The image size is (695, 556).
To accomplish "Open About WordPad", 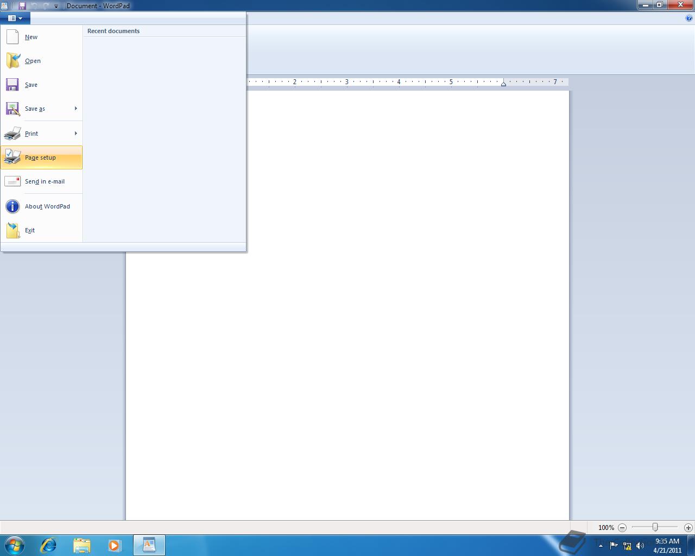I will click(x=41, y=206).
